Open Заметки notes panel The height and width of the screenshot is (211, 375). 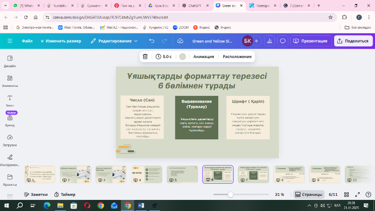pos(36,194)
